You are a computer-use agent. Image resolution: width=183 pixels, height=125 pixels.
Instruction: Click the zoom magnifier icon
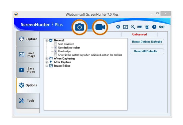[133, 27]
